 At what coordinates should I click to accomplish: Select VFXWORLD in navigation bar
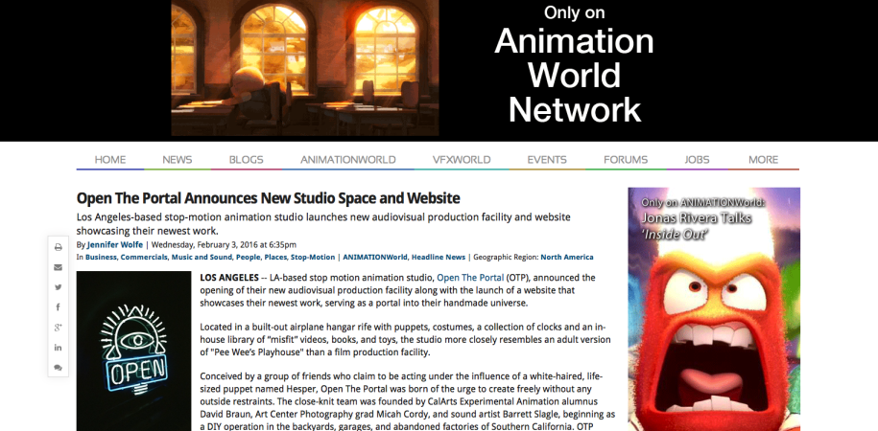pyautogui.click(x=462, y=159)
